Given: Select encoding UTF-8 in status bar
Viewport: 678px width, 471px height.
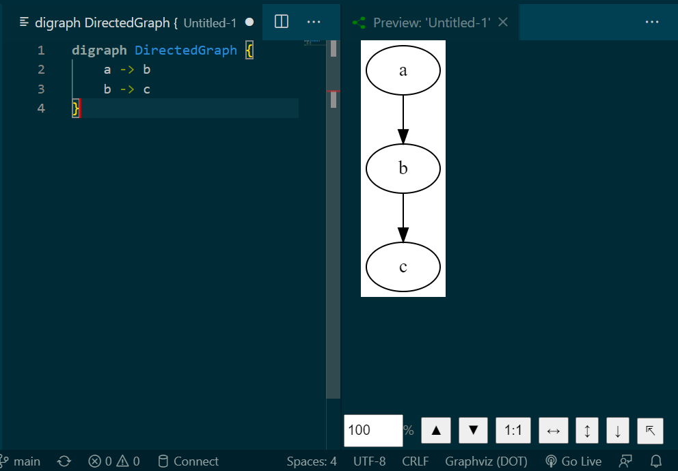Looking at the screenshot, I should point(369,461).
